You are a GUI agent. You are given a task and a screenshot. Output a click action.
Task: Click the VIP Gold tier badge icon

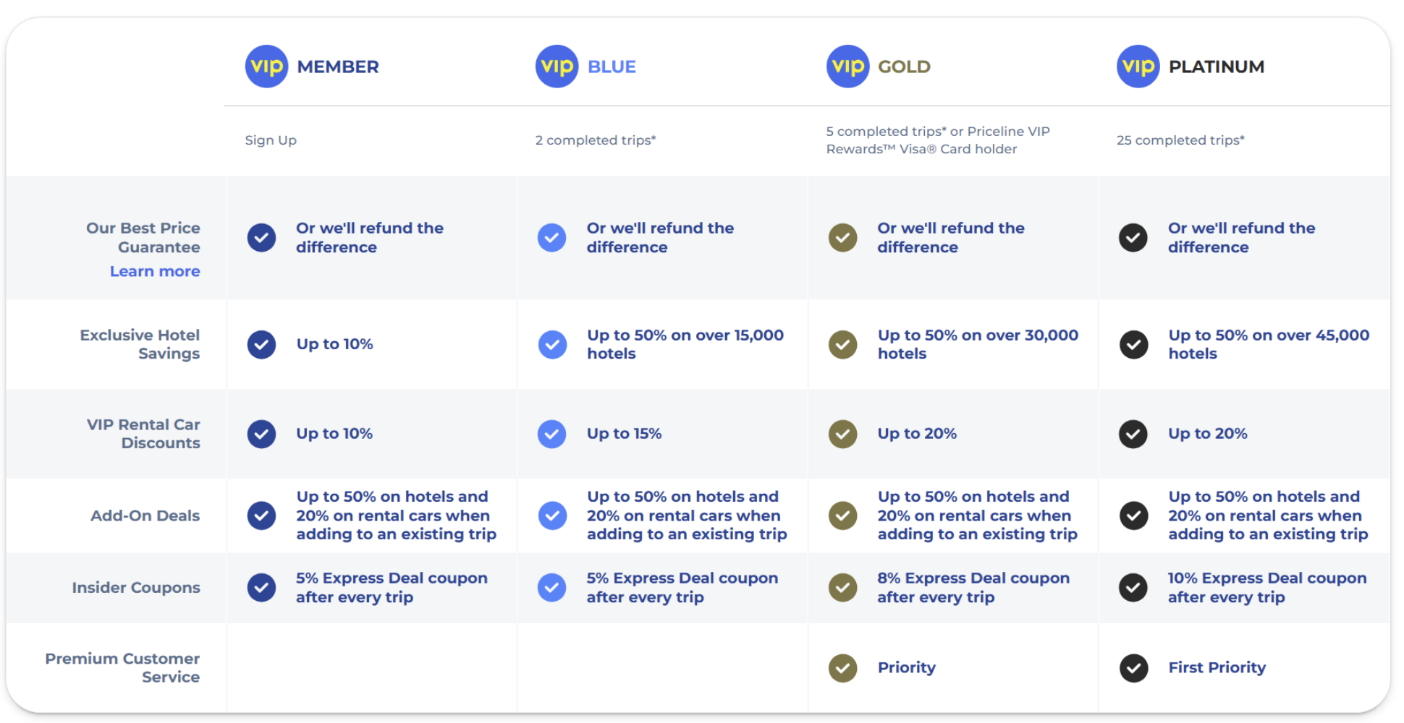pos(847,67)
